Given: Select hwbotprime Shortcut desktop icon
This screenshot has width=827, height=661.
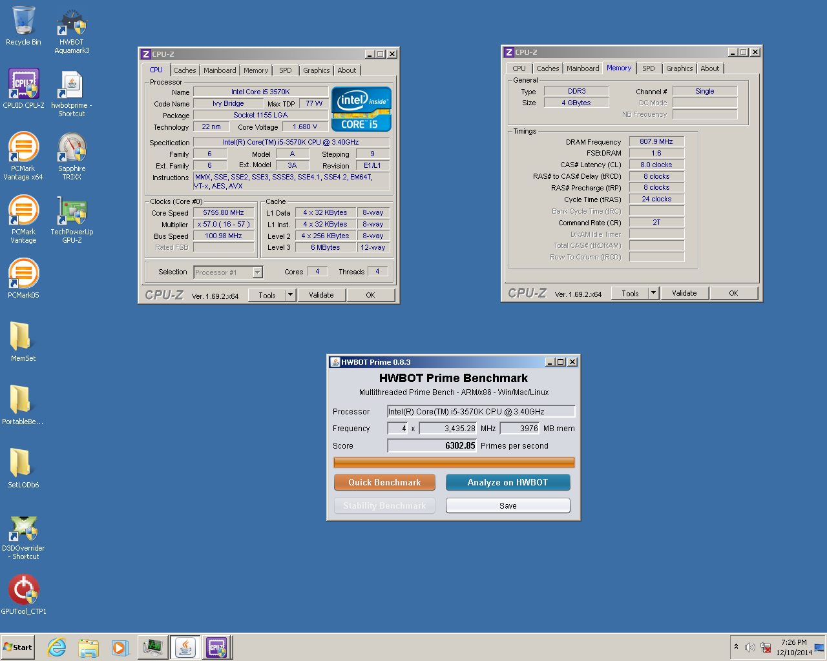Looking at the screenshot, I should (72, 94).
